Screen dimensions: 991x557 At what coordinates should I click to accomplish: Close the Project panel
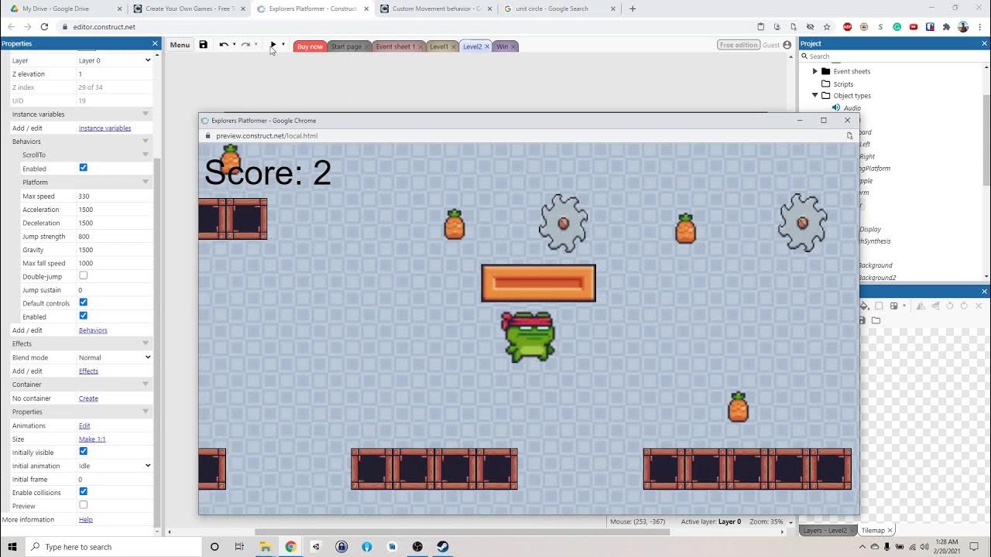pyautogui.click(x=985, y=43)
